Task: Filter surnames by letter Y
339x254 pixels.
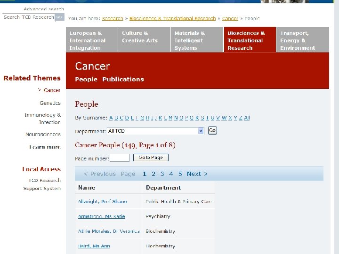Action: [x=235, y=118]
